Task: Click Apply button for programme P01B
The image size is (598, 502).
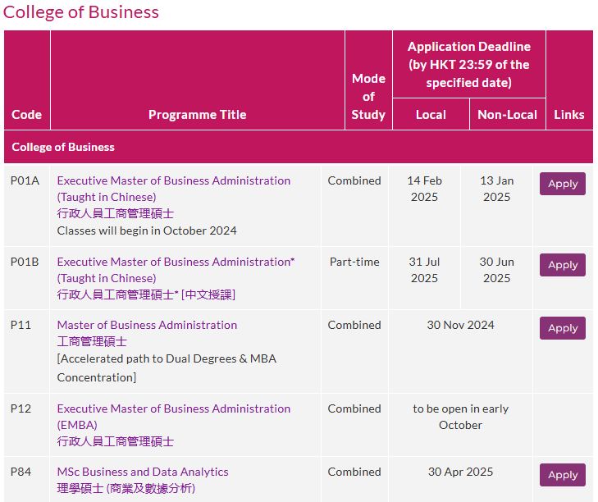Action: pos(562,265)
